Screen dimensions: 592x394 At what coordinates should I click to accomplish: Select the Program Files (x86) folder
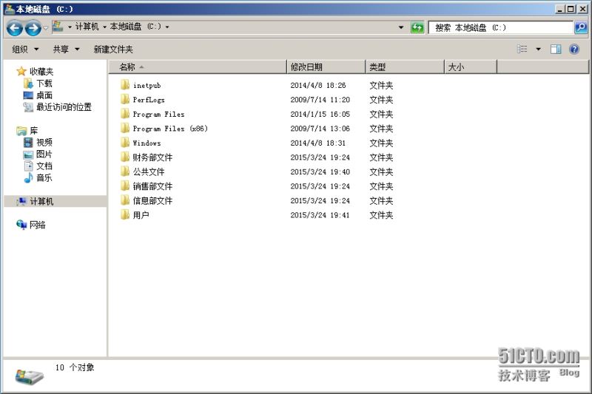(x=169, y=129)
